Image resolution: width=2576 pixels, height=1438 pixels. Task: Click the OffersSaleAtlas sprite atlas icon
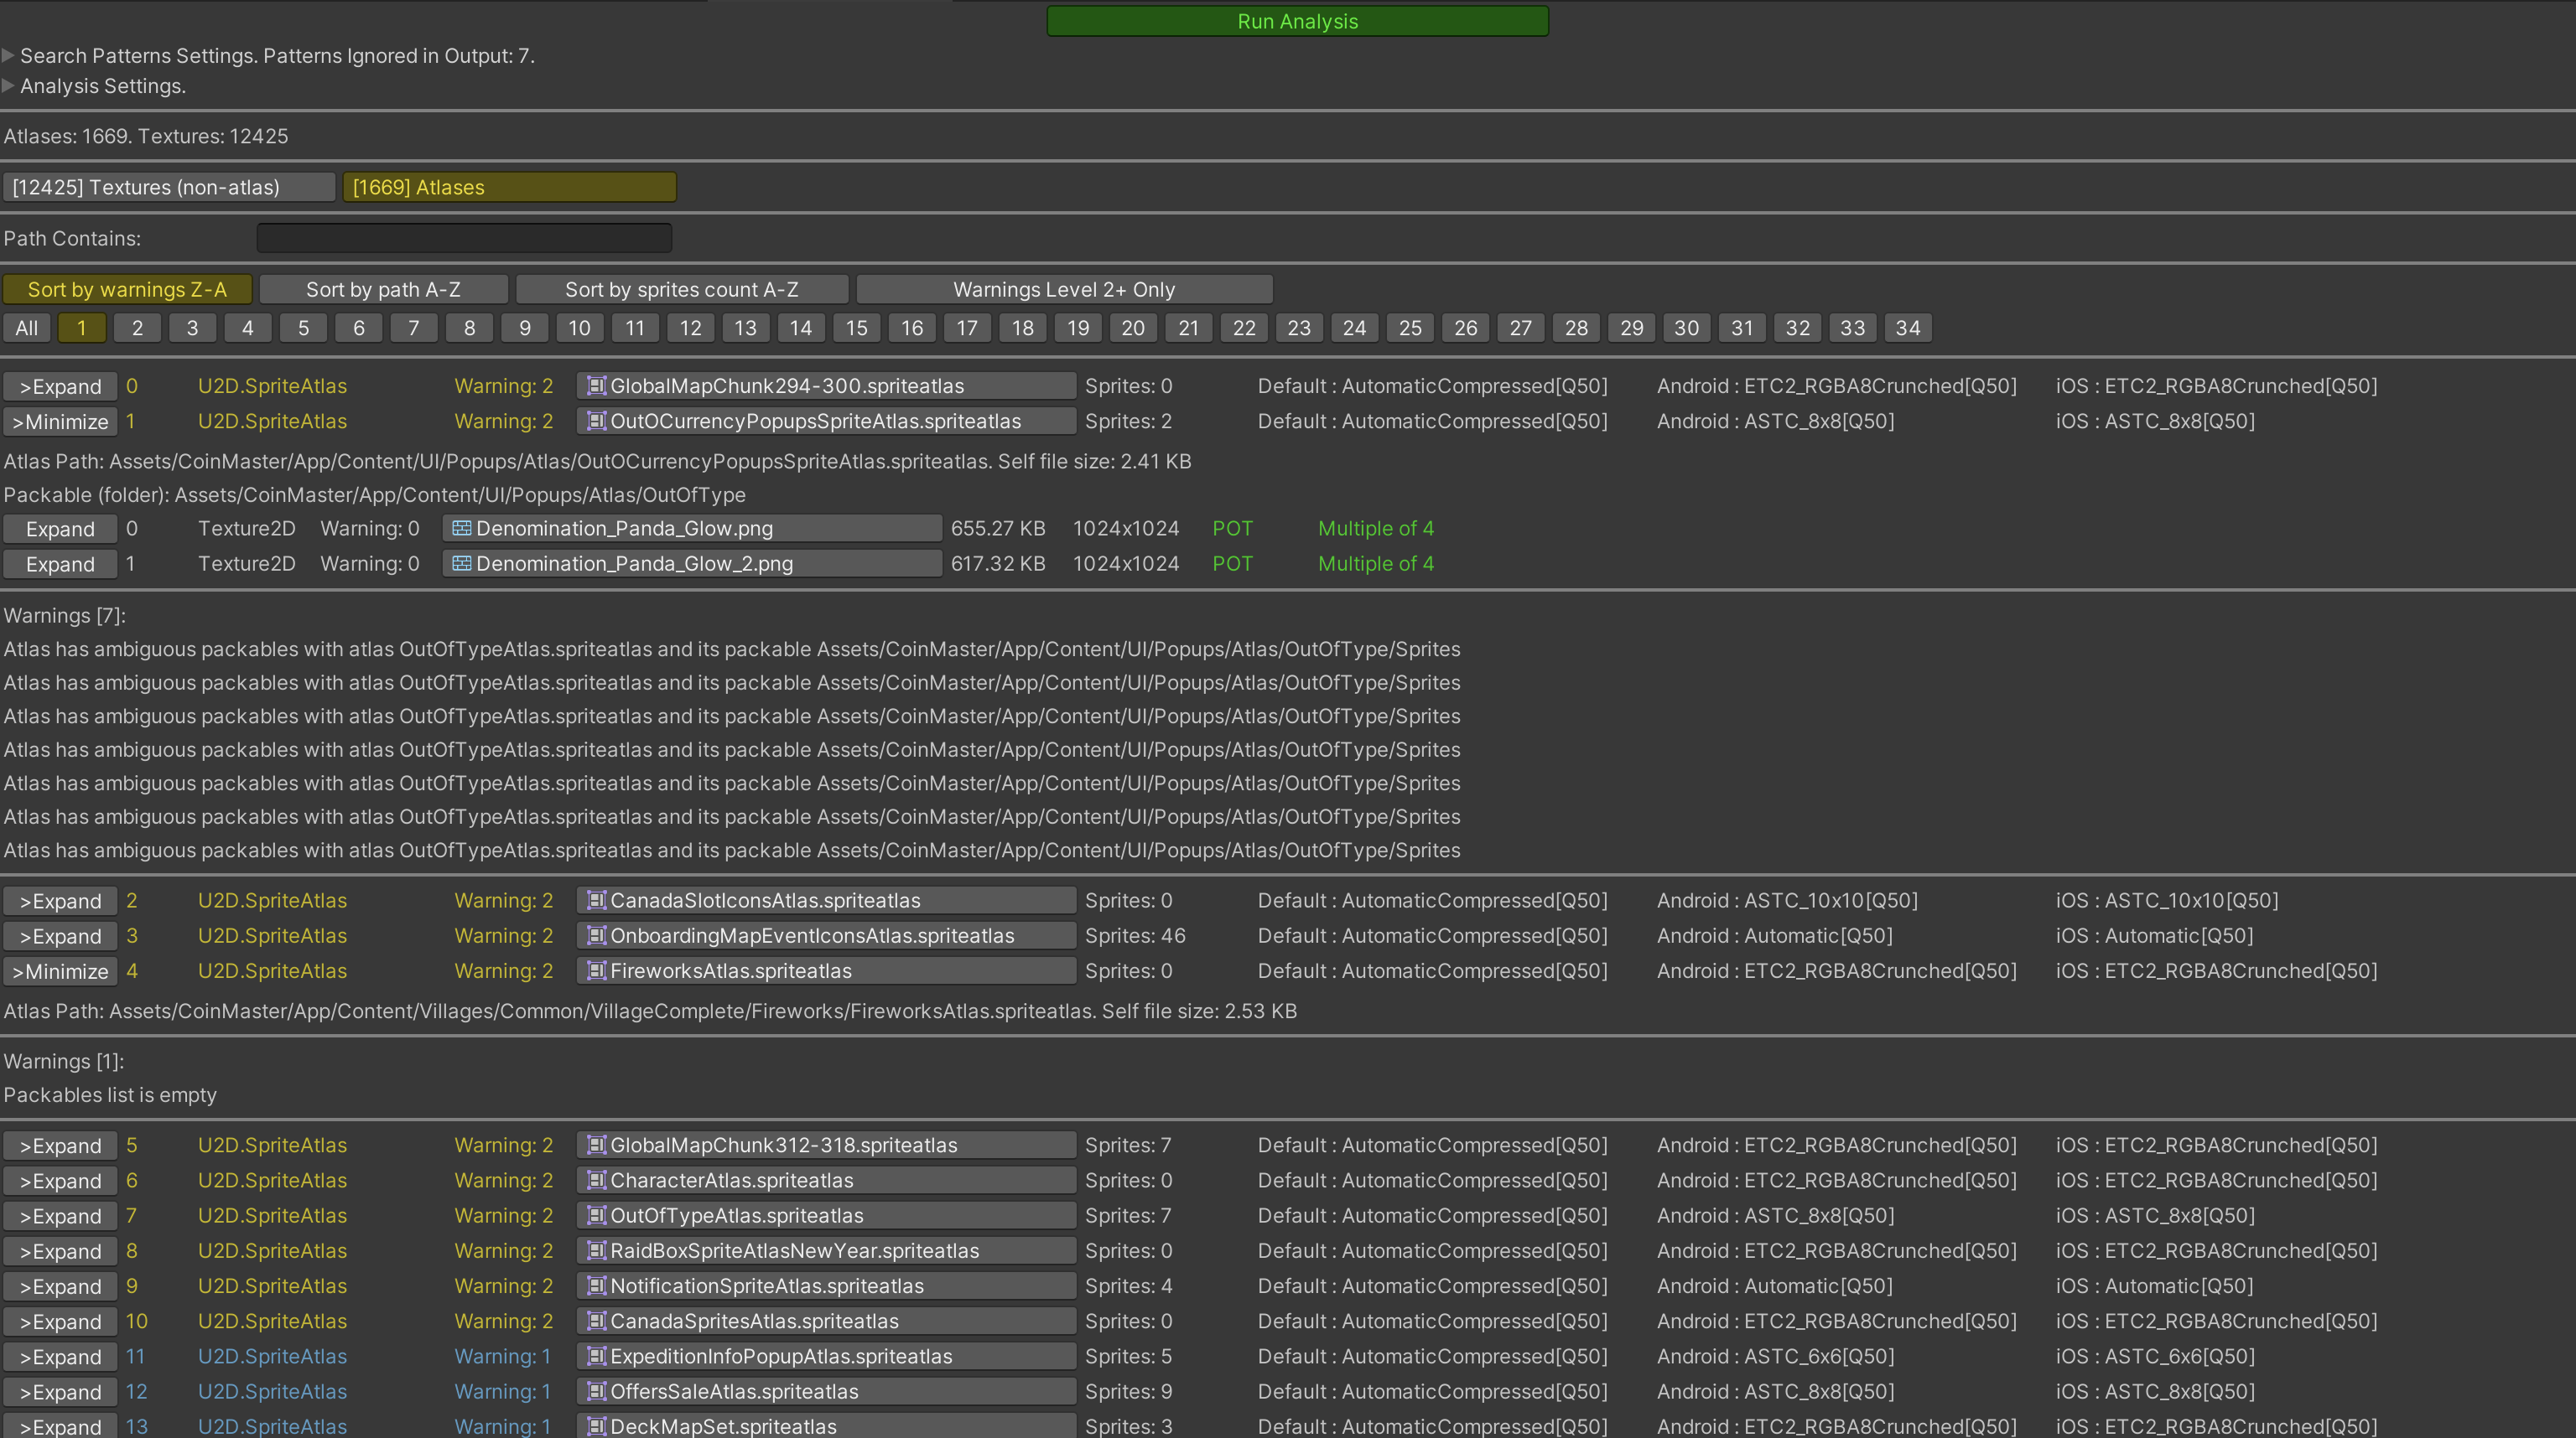pyautogui.click(x=596, y=1392)
